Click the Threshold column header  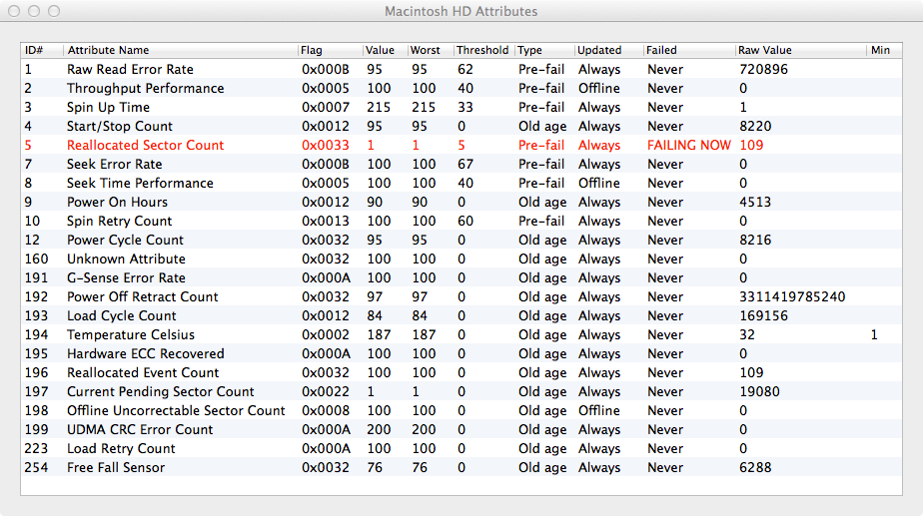click(x=482, y=50)
